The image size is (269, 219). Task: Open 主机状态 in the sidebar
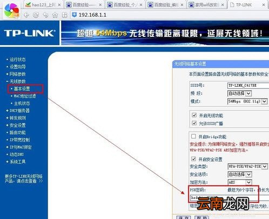click(22, 104)
